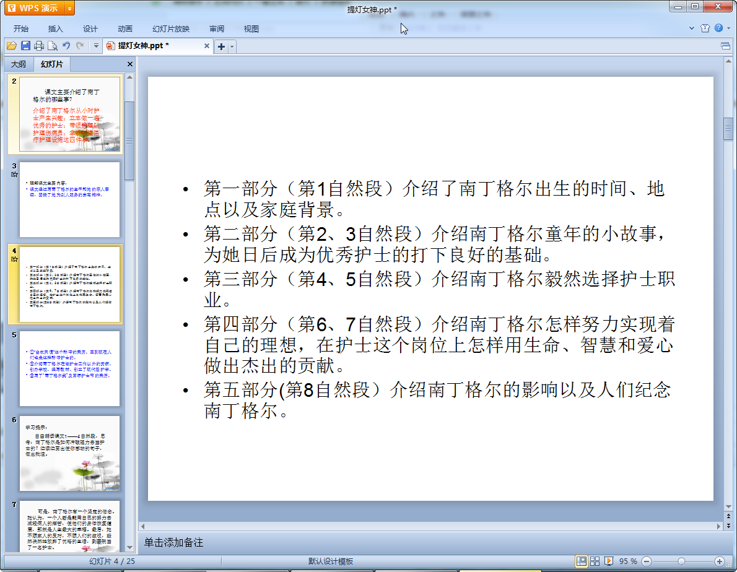Viewport: 737px width, 572px height.
Task: Open the skin (shirt) icon in title area
Action: point(705,28)
